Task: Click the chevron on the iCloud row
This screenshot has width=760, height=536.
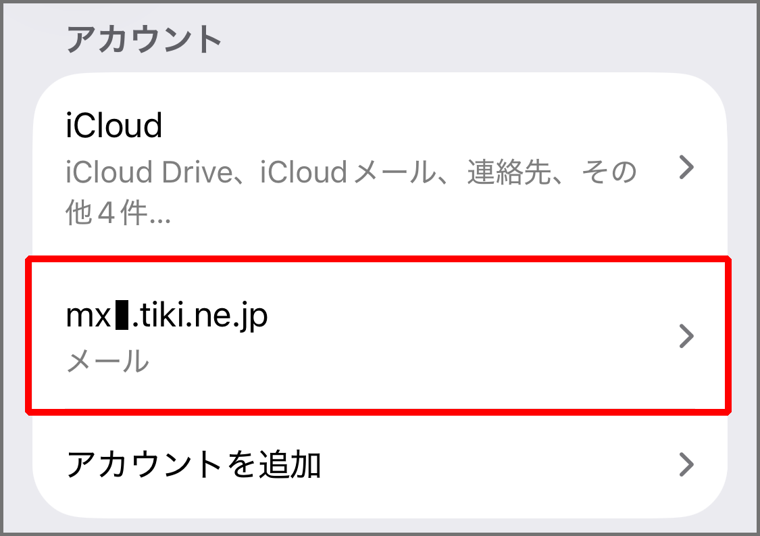Action: coord(686,167)
